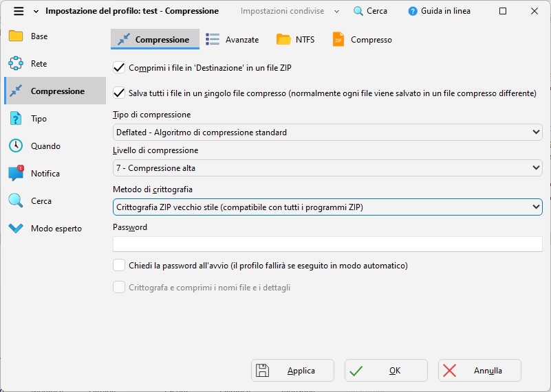
Task: Click the Annulla button
Action: click(479, 370)
